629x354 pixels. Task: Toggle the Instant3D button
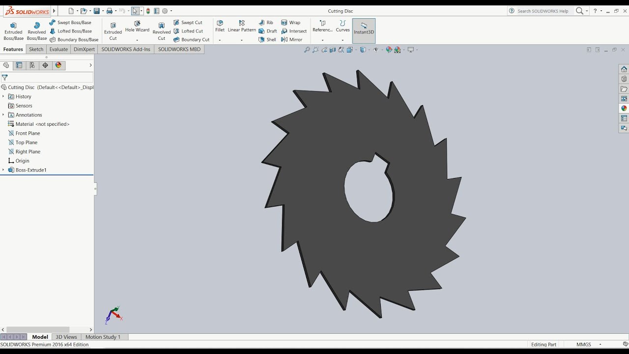tap(364, 30)
